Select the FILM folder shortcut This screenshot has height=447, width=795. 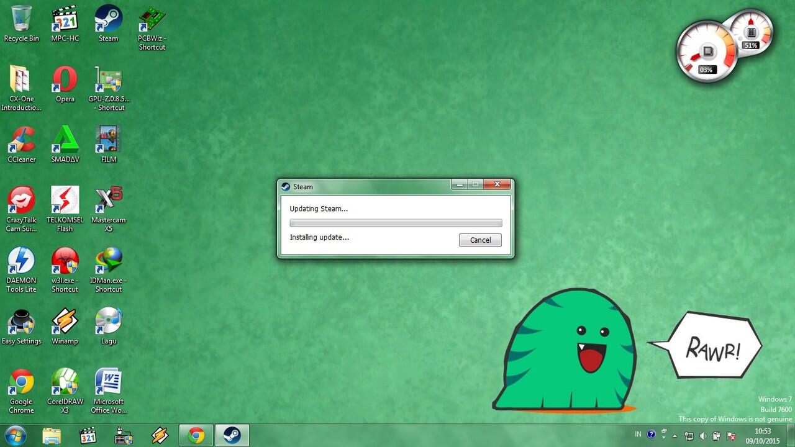tap(109, 145)
